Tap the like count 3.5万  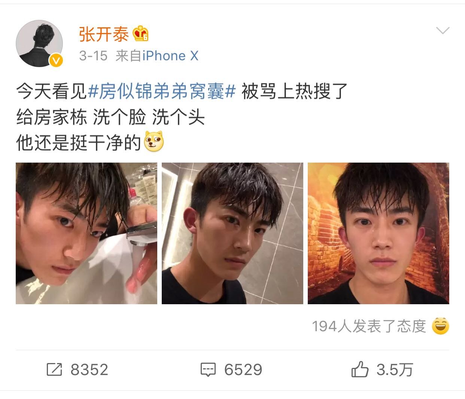[395, 370]
